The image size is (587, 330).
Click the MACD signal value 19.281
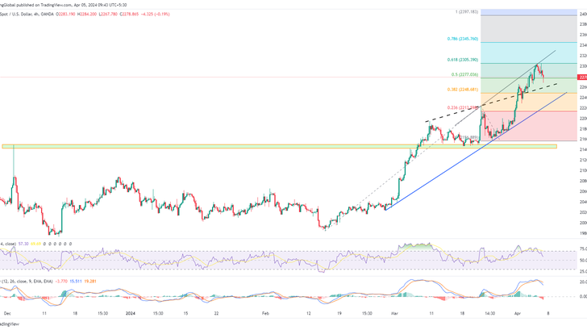(90, 281)
